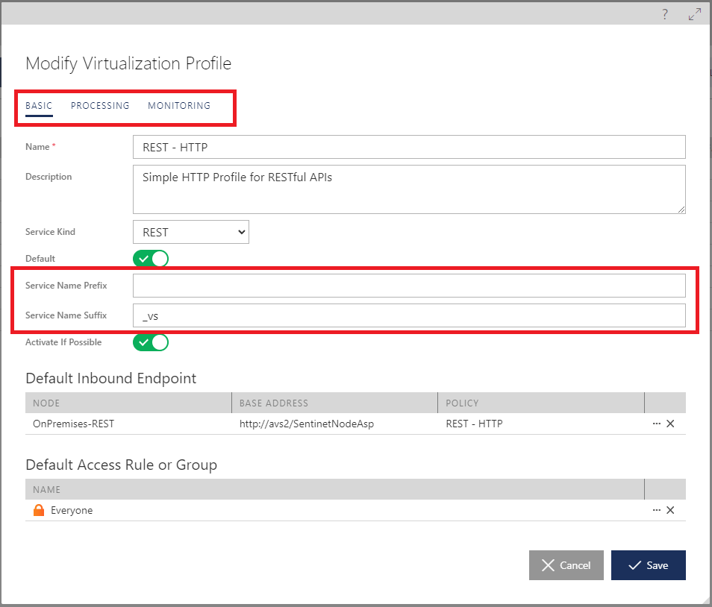
Task: Toggle the Default switch off
Action: tap(151, 259)
